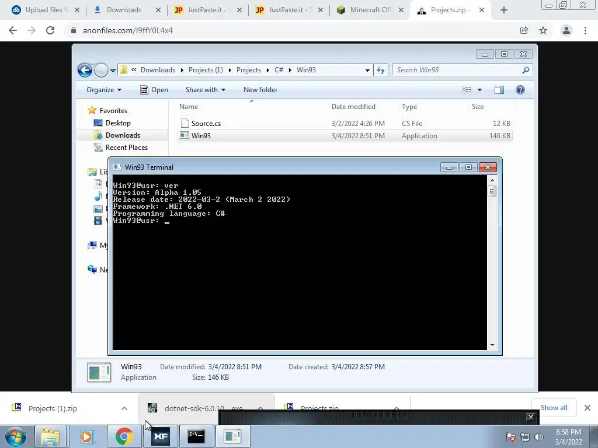The width and height of the screenshot is (598, 448).
Task: Open the Share with menu
Action: point(205,90)
